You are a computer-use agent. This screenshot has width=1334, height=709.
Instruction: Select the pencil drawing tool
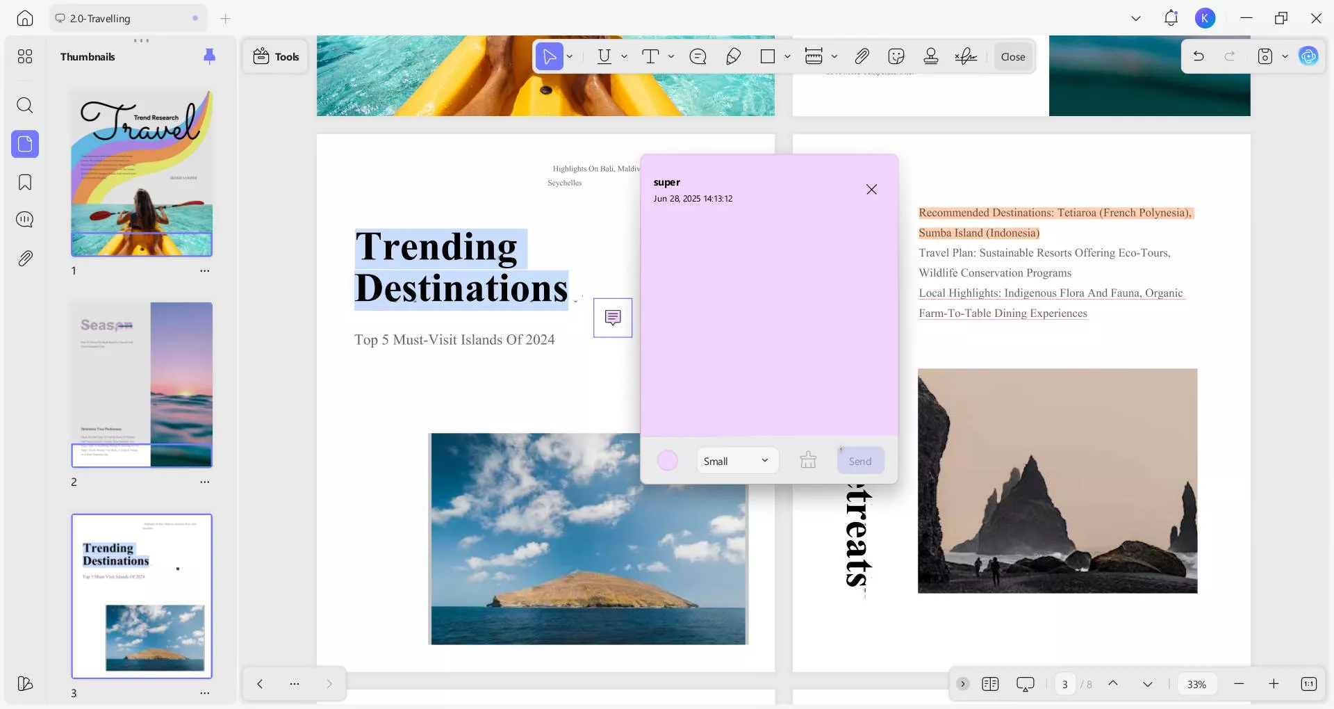[x=733, y=56]
